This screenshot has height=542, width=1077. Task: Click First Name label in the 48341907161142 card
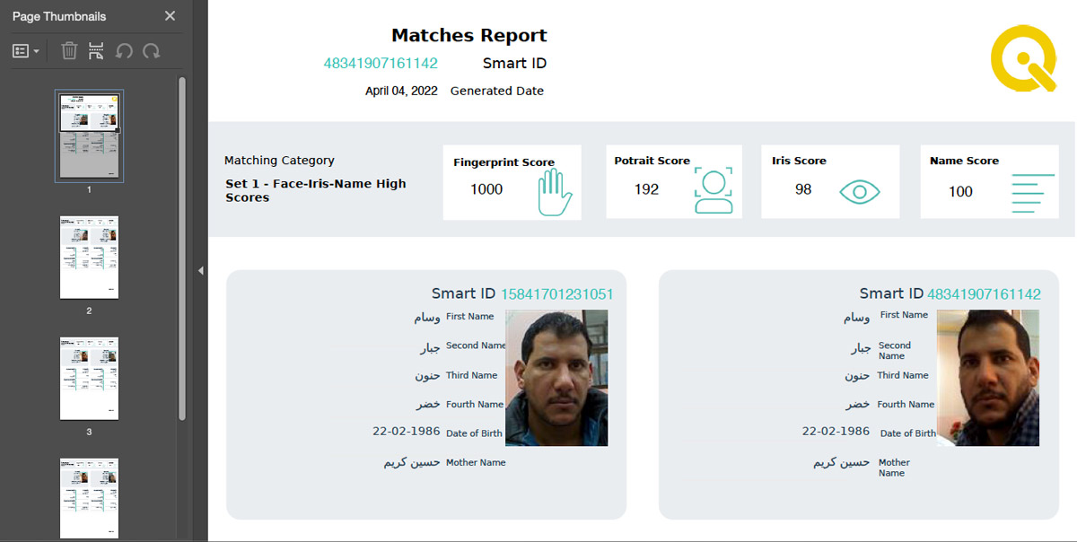(x=904, y=314)
